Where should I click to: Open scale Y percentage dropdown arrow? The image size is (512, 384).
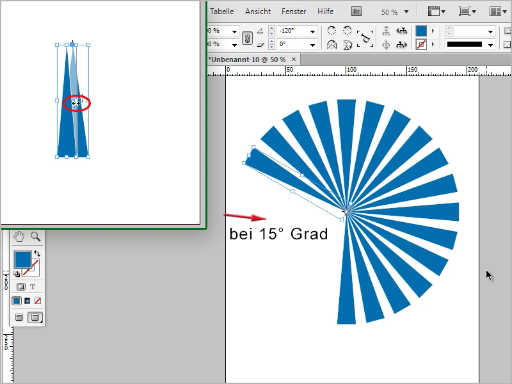[234, 45]
